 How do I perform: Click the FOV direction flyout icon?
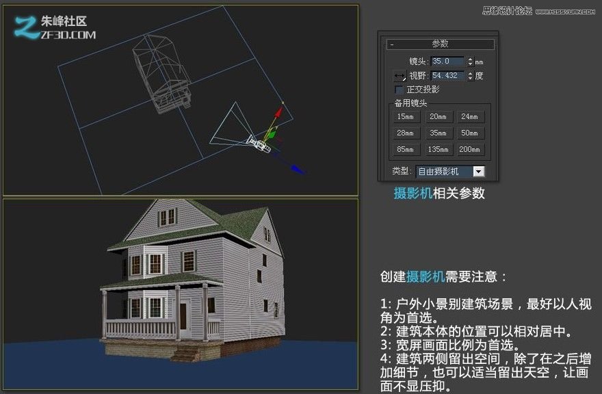(399, 75)
